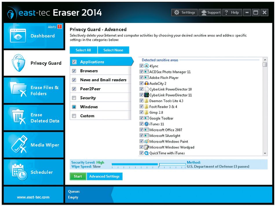Open Advanced Settings
The height and width of the screenshot is (206, 276).
105,176
